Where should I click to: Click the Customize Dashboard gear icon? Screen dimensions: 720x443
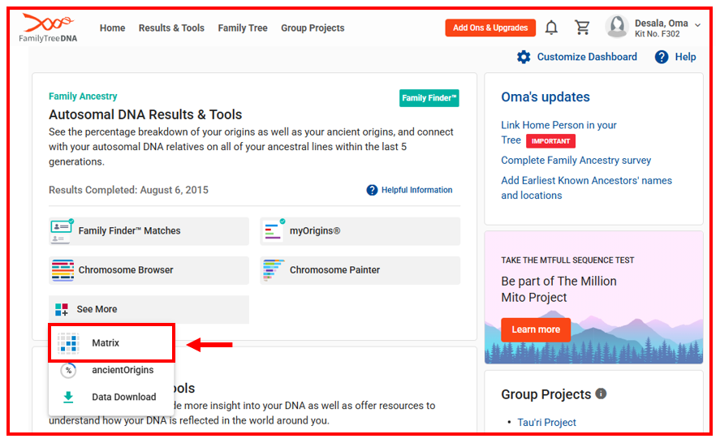tap(524, 57)
